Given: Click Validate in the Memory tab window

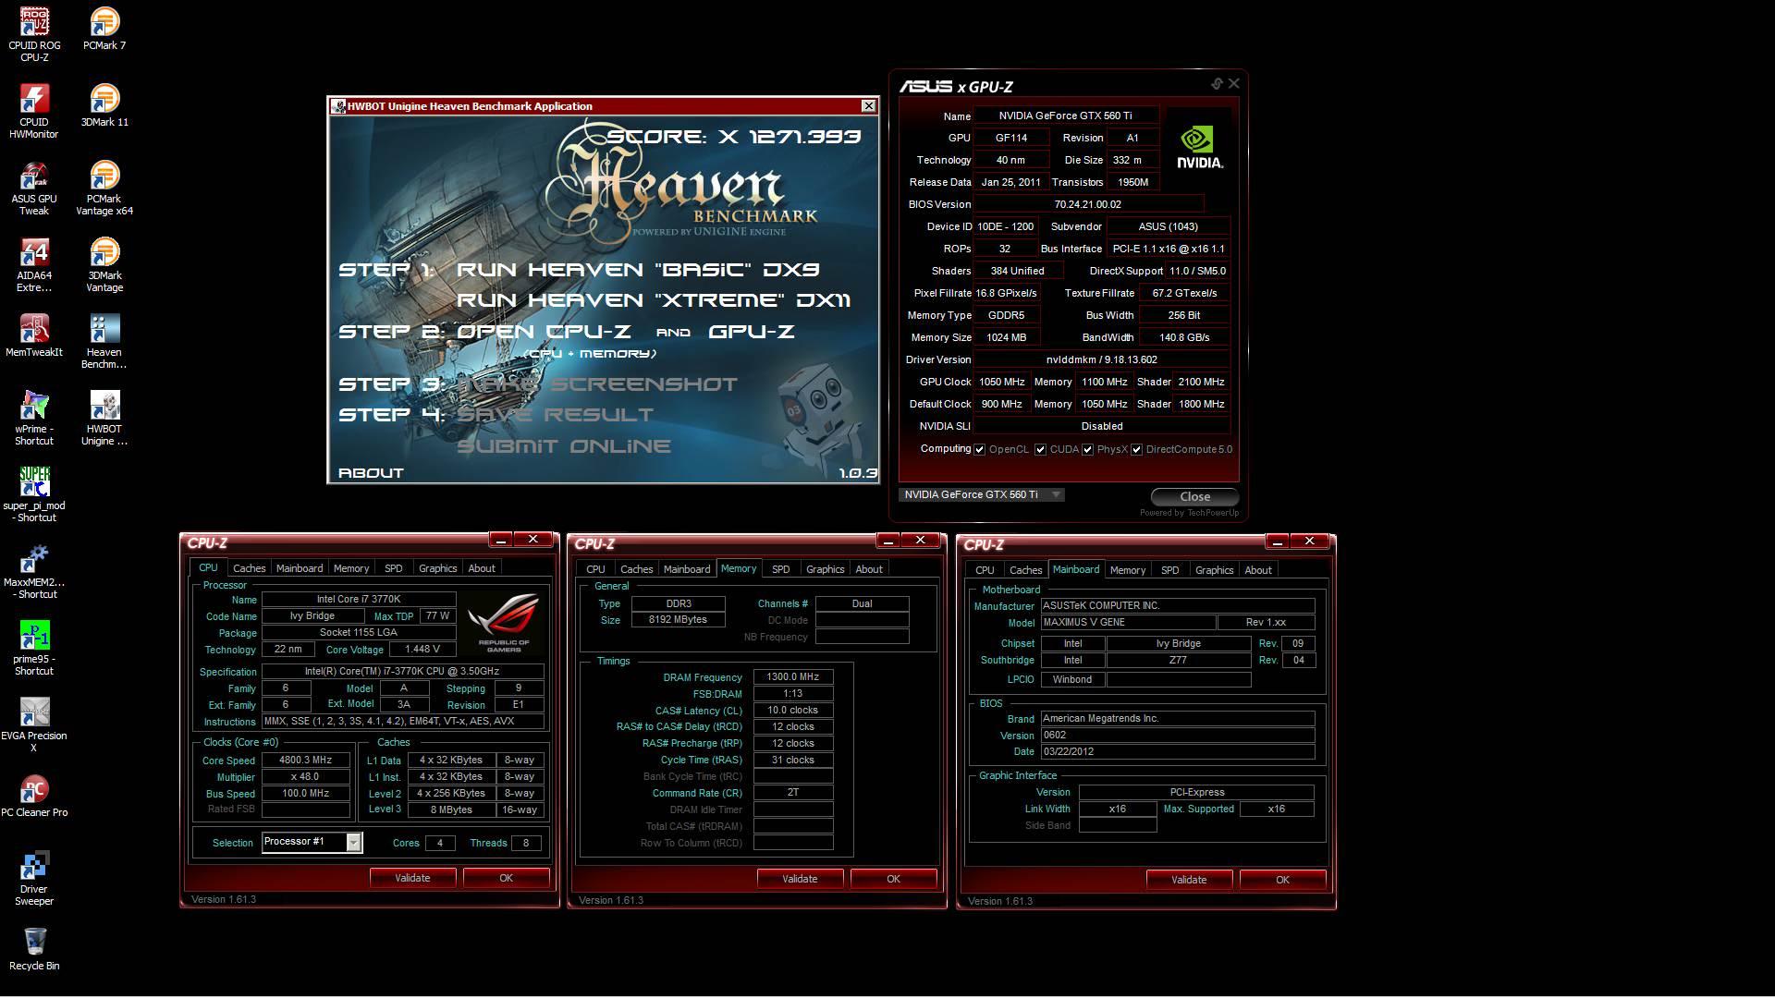Looking at the screenshot, I should (800, 879).
